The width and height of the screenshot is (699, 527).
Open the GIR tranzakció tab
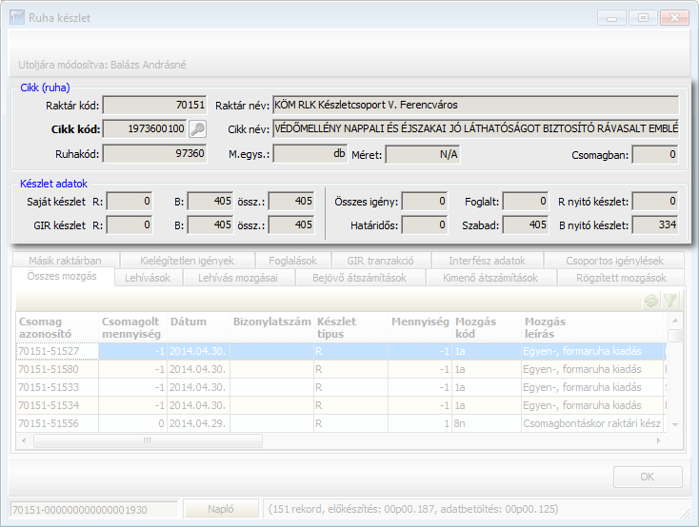coord(380,260)
